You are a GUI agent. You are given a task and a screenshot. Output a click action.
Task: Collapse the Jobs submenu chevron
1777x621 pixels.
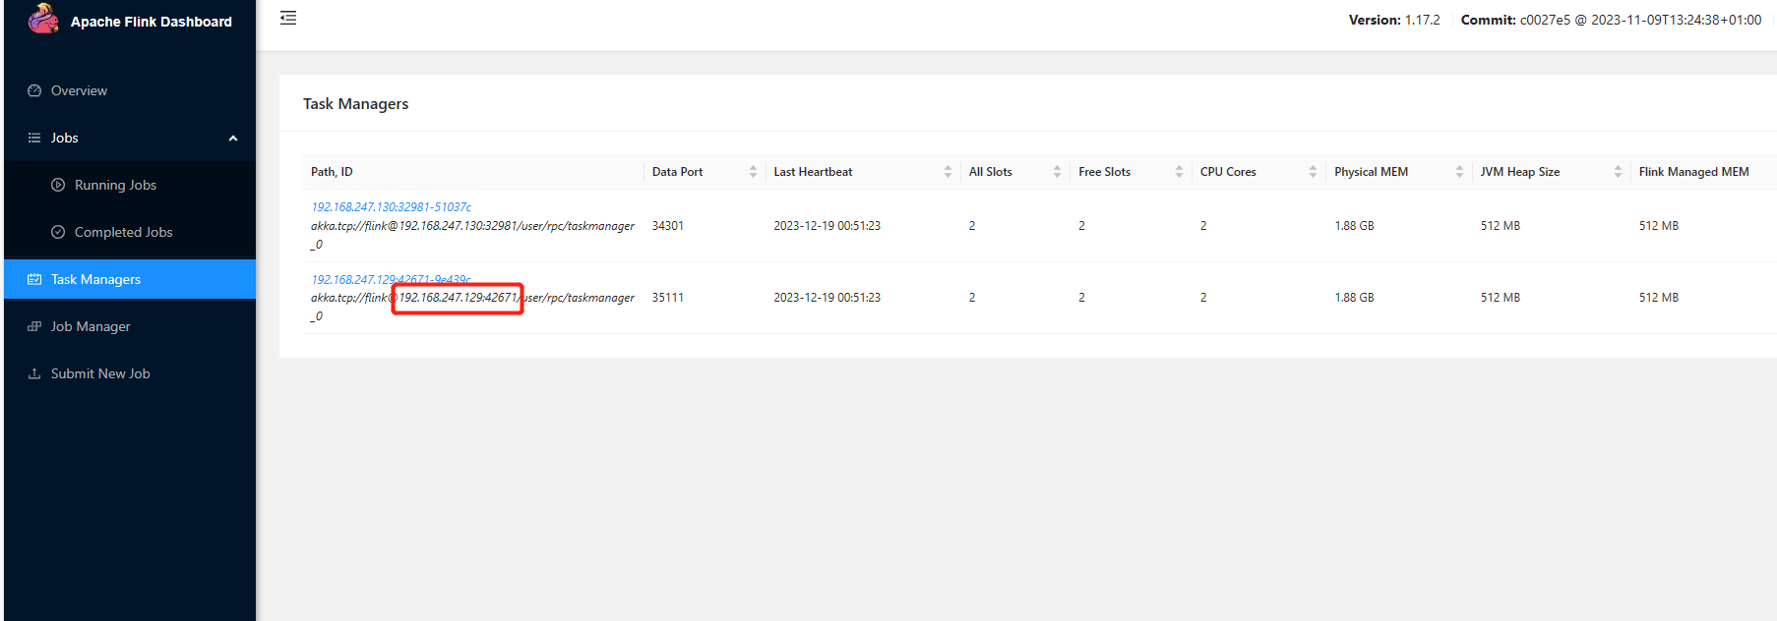[x=233, y=139]
